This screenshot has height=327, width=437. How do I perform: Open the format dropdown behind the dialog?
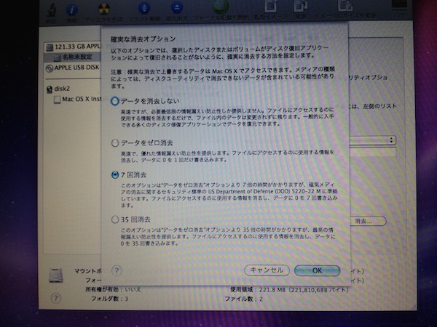point(373,140)
